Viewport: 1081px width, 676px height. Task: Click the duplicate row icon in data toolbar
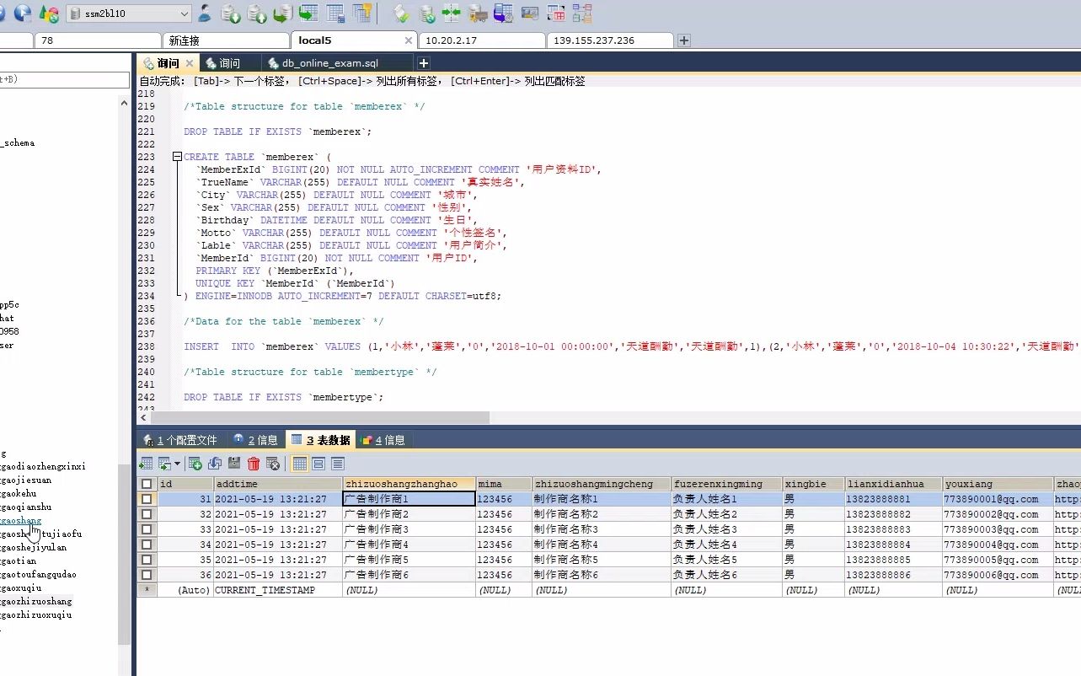(x=215, y=464)
